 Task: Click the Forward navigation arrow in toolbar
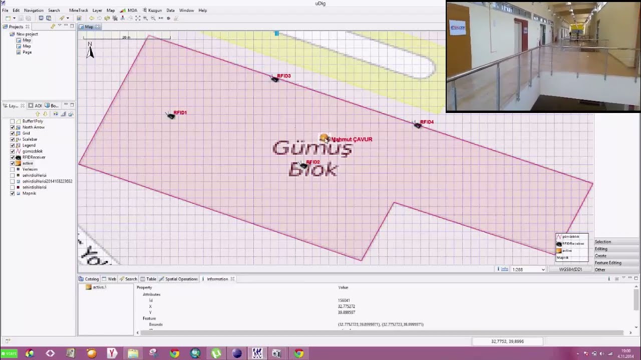(x=99, y=18)
